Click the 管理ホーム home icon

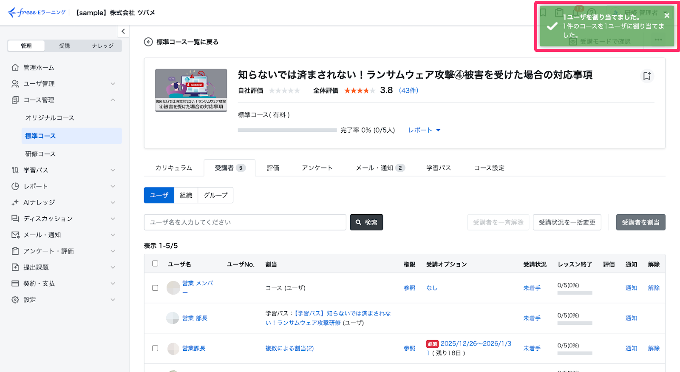pos(15,67)
